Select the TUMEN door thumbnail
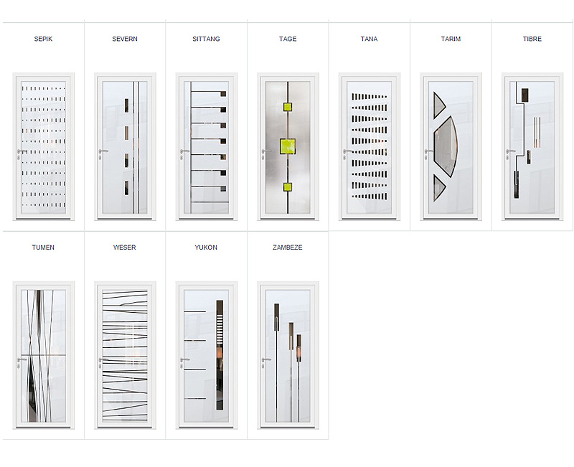This screenshot has width=574, height=467. (x=44, y=355)
